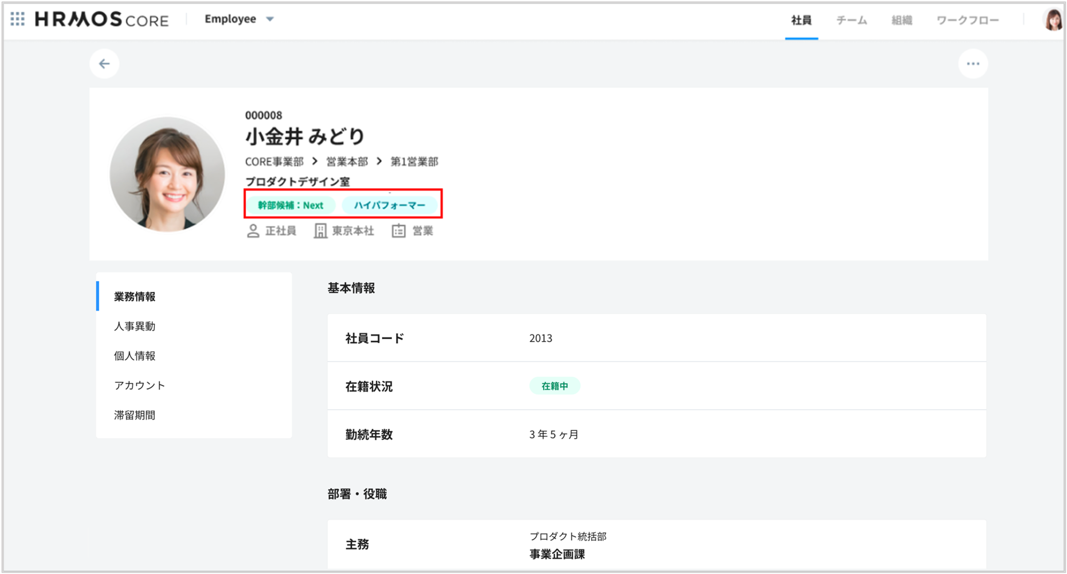The width and height of the screenshot is (1067, 574).
Task: Click the 第1営業部 breadcrumb link
Action: tap(414, 162)
